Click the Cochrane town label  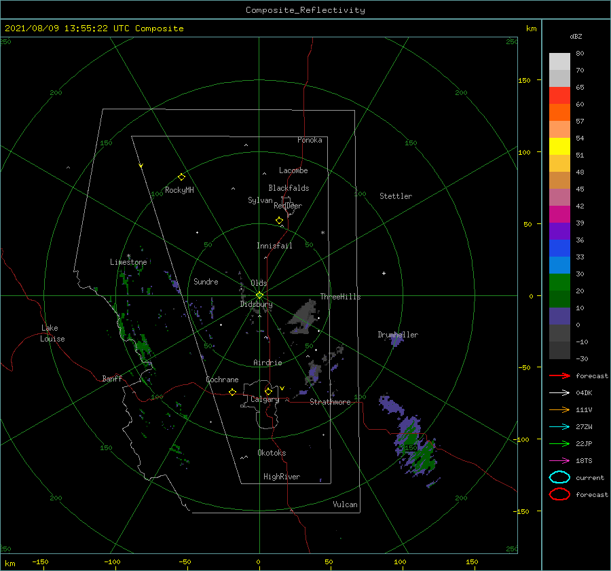222,380
